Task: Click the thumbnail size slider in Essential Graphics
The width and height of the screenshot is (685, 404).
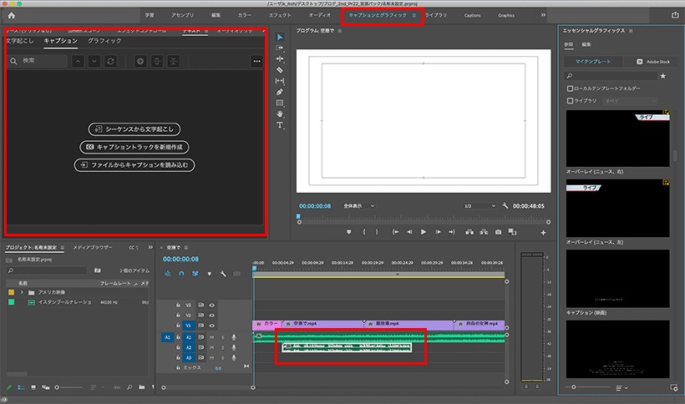Action: (x=588, y=387)
